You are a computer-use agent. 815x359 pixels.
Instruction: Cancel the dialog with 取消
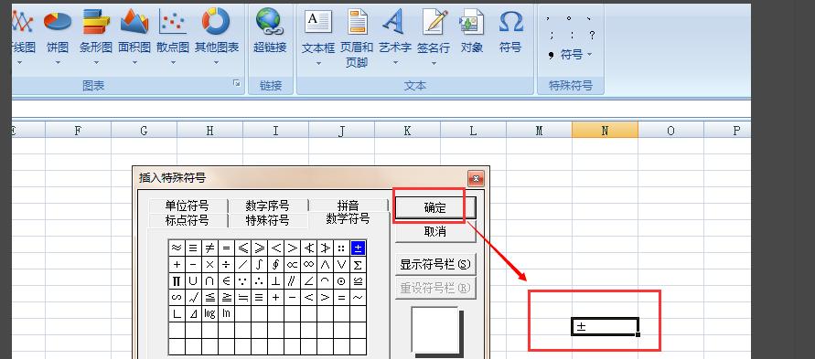[x=435, y=232]
